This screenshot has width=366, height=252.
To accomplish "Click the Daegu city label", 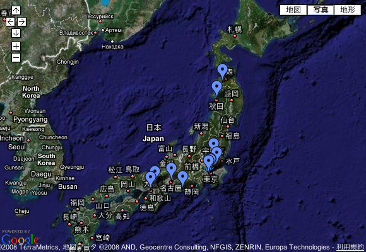I will click(x=41, y=175).
